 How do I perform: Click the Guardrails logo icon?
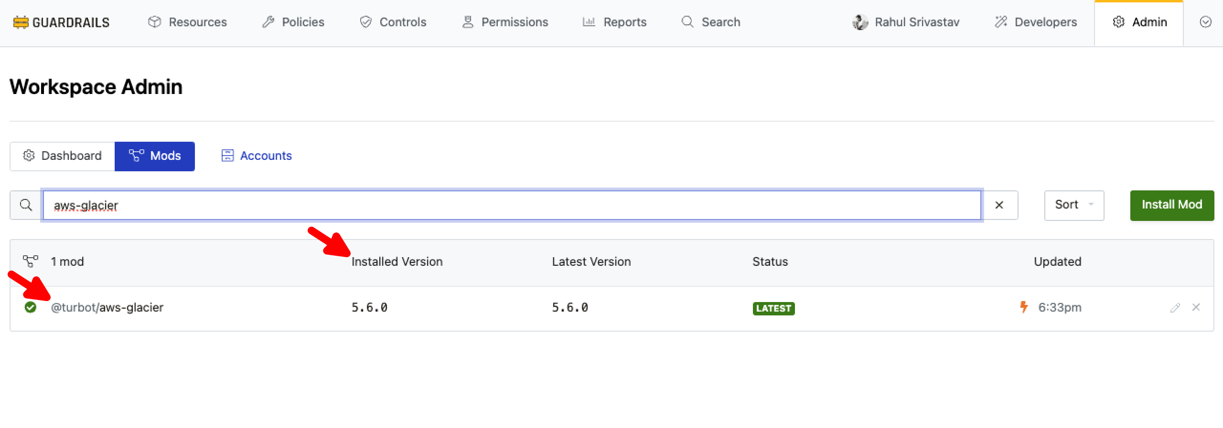pyautogui.click(x=21, y=22)
